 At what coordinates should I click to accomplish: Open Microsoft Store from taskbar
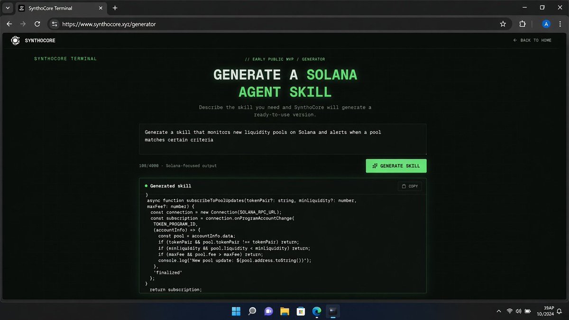point(301,311)
